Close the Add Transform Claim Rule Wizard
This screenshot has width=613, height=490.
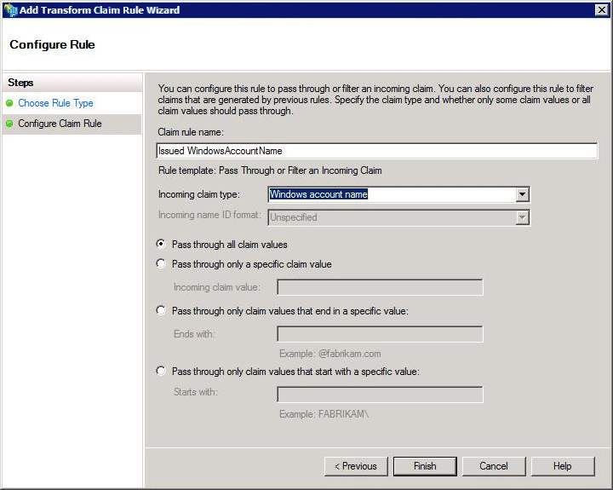pos(601,9)
